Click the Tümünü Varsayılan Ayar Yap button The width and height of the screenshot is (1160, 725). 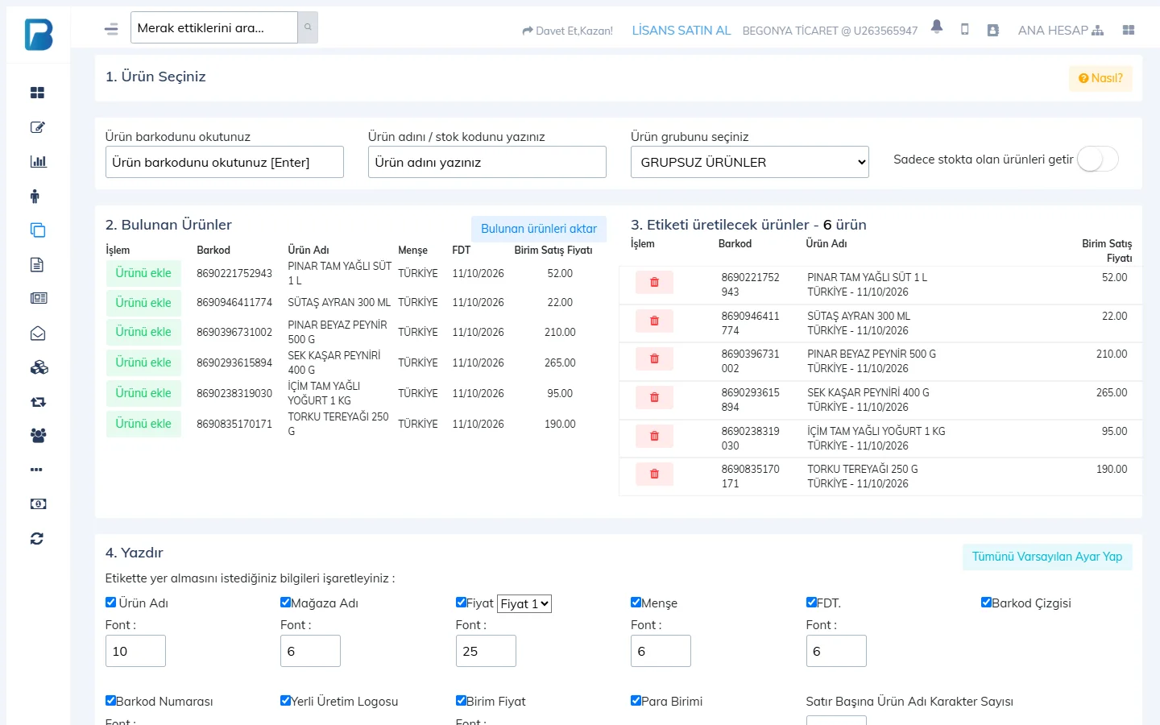point(1047,557)
